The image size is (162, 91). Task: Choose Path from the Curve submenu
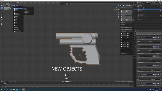click(29, 14)
